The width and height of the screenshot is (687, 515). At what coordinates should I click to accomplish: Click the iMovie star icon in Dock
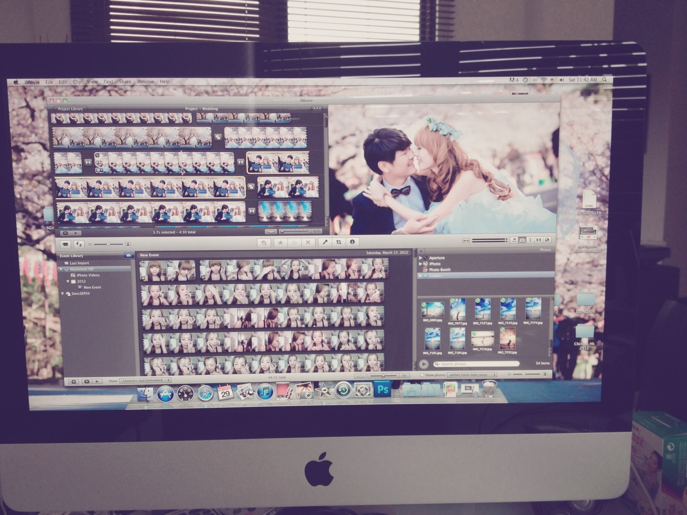click(324, 391)
